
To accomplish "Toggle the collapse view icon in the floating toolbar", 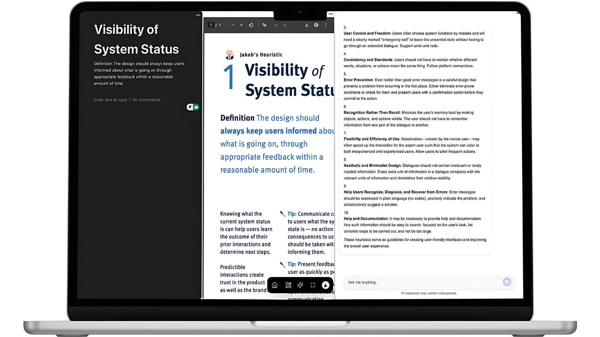I will coord(312,285).
